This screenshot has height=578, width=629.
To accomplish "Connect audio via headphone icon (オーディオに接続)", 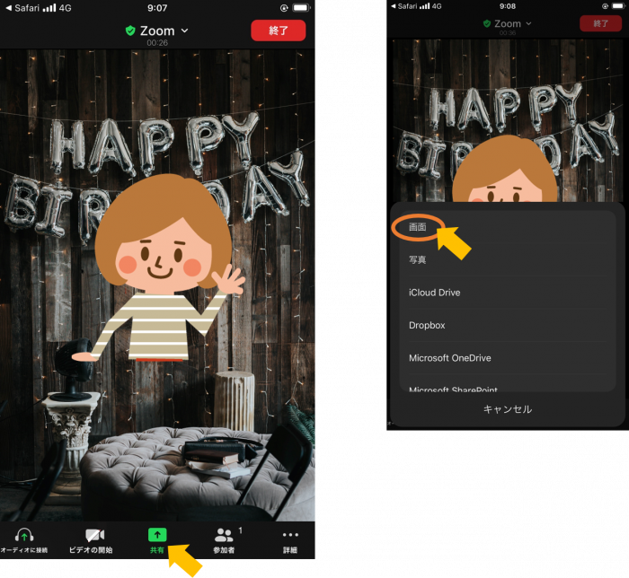I will pyautogui.click(x=24, y=535).
